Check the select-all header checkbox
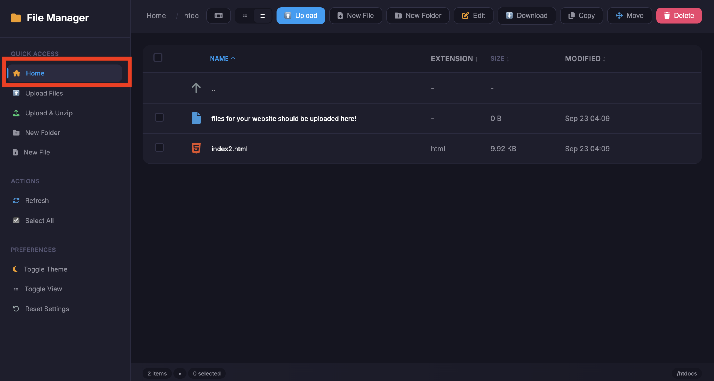 click(x=158, y=58)
